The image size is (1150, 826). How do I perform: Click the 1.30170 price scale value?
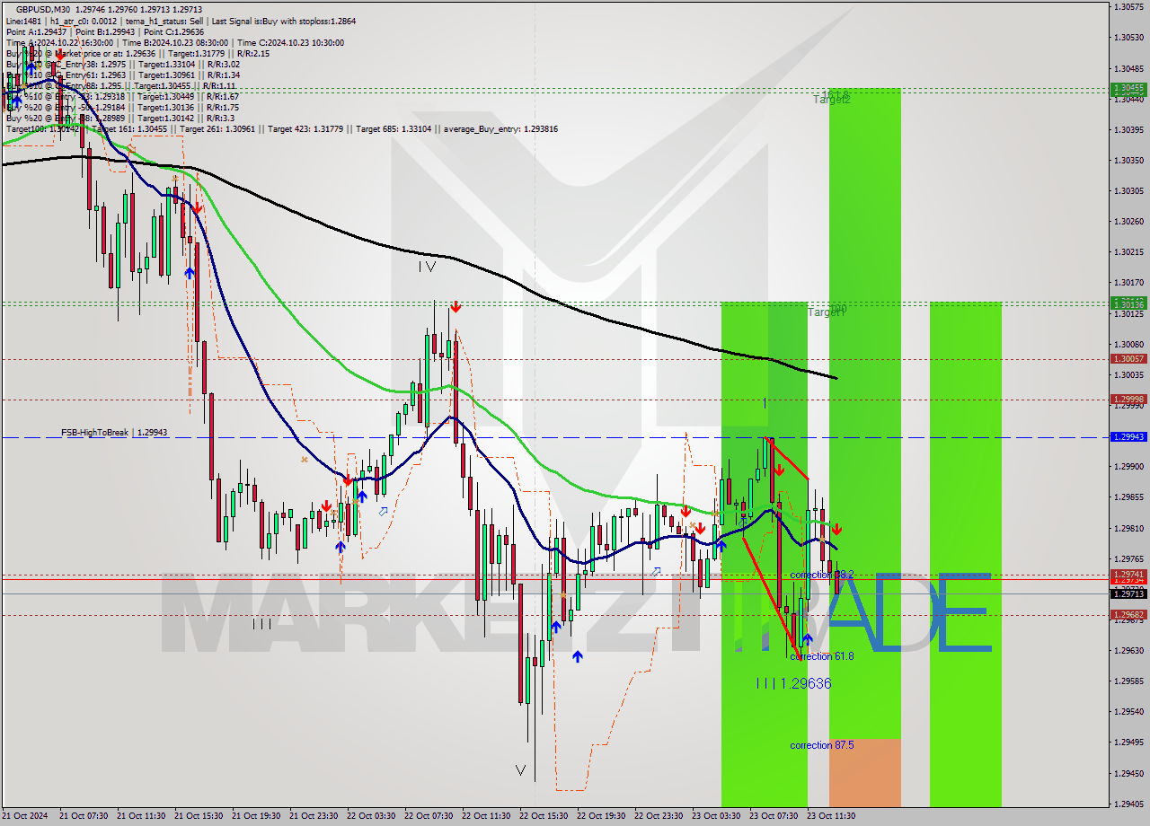(1128, 282)
